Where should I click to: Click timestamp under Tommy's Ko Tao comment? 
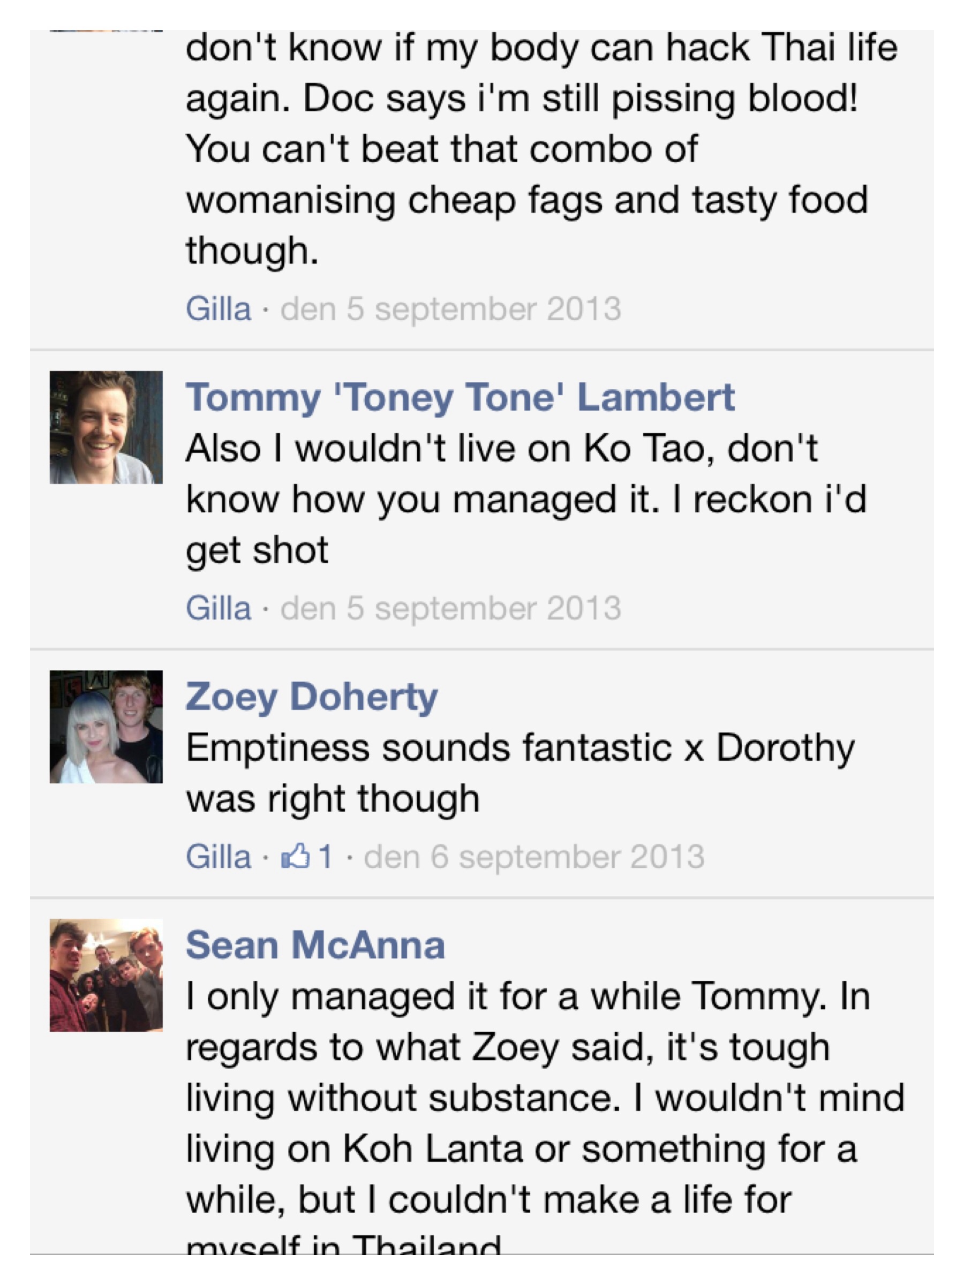pos(451,609)
